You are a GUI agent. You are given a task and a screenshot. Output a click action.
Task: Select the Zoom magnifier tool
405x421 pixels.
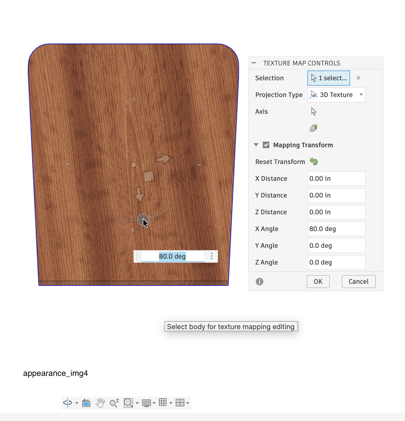tap(114, 403)
